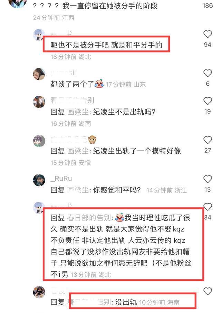
Task: Like the comment with 94 likes
Action: tap(208, 34)
